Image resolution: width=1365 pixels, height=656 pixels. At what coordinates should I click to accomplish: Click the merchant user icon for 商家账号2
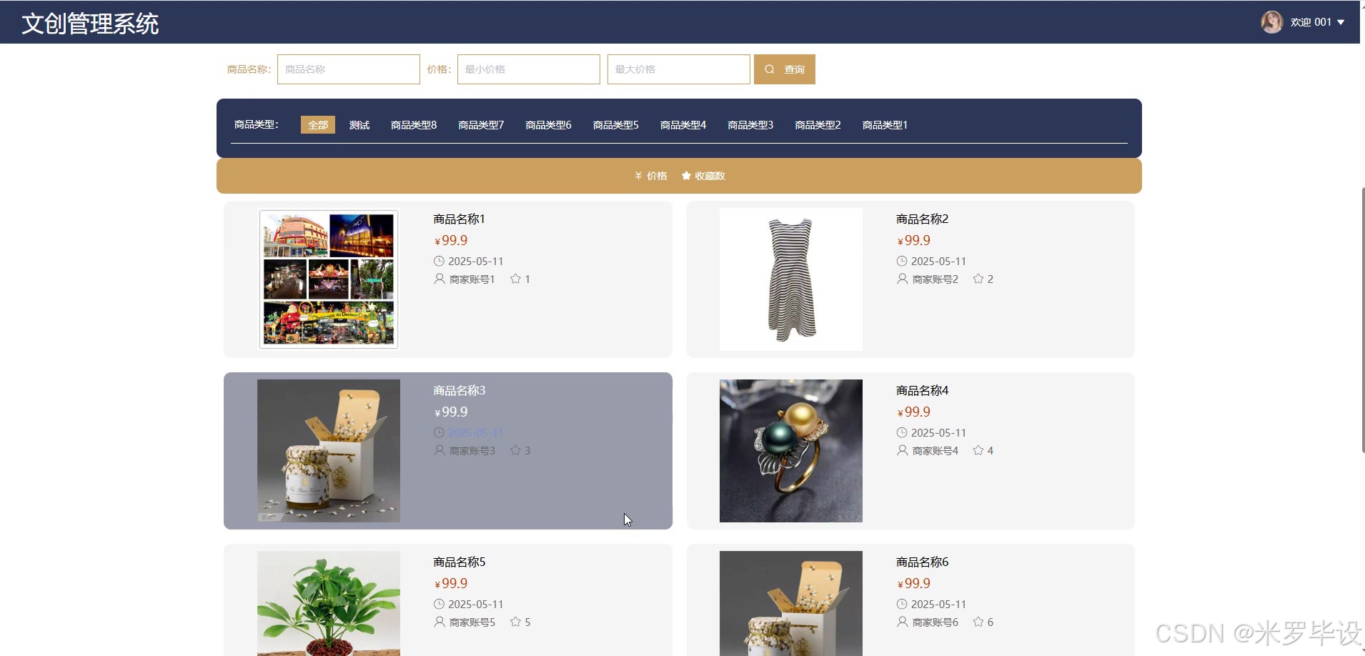[x=903, y=279]
